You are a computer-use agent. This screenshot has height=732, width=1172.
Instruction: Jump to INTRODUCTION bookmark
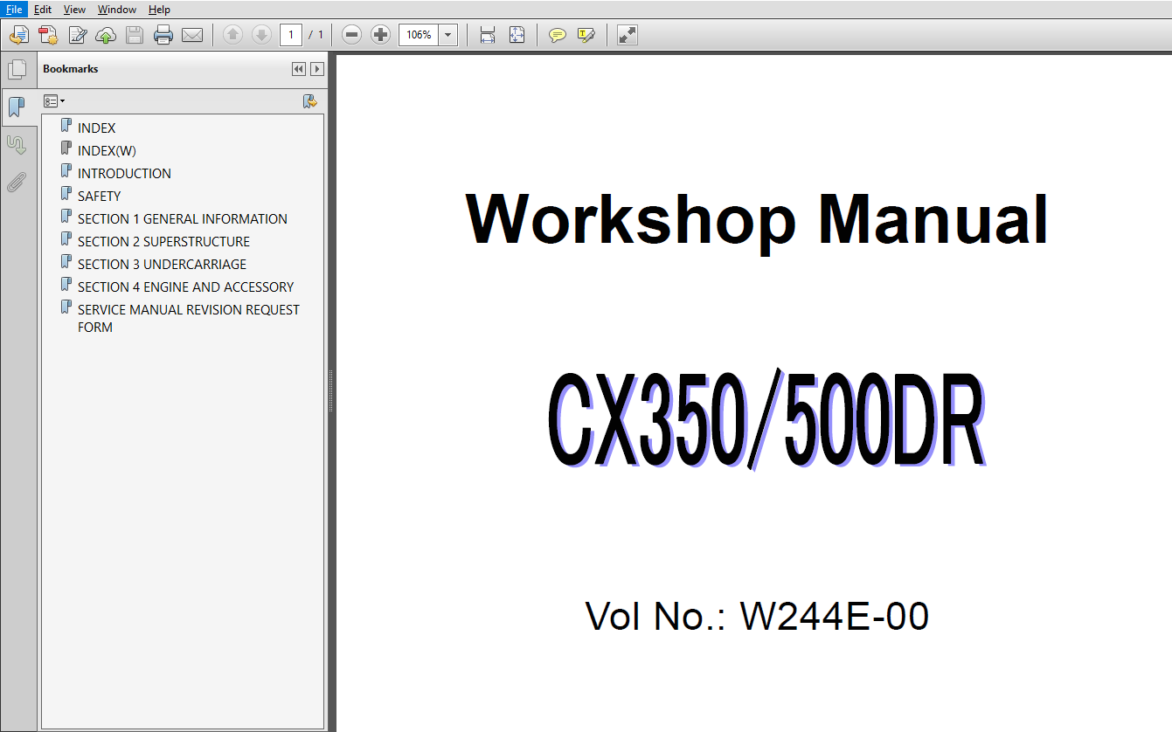click(124, 173)
